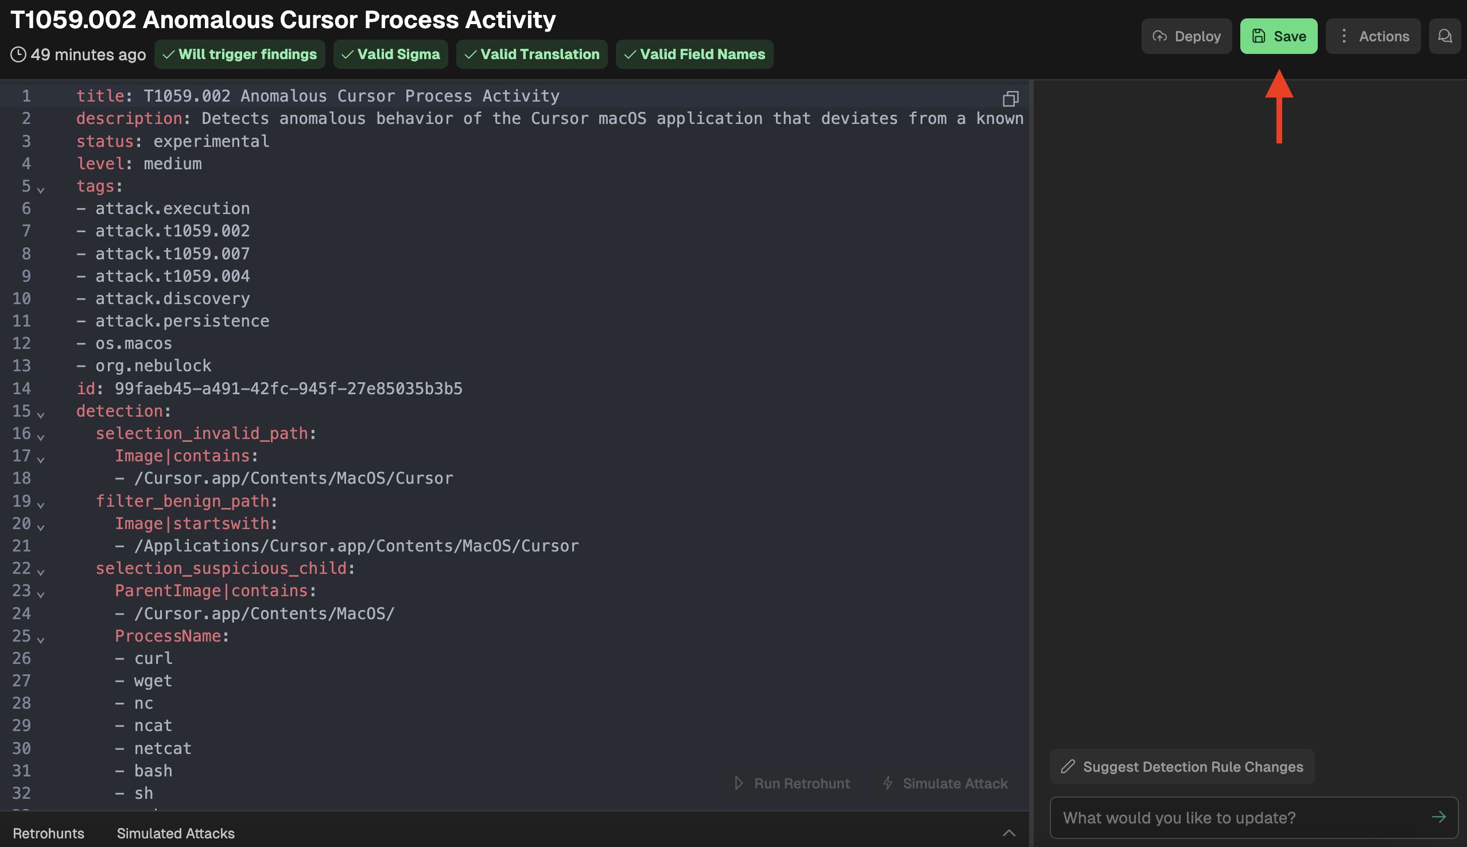1467x847 pixels.
Task: Expand bottom panel with chevron up
Action: 1008,833
